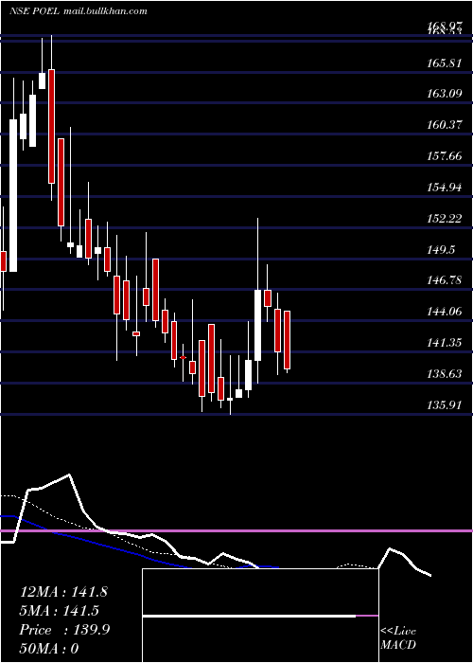Click the 157.66 price axis label
Image resolution: width=473 pixels, height=663 pixels.
tap(446, 155)
